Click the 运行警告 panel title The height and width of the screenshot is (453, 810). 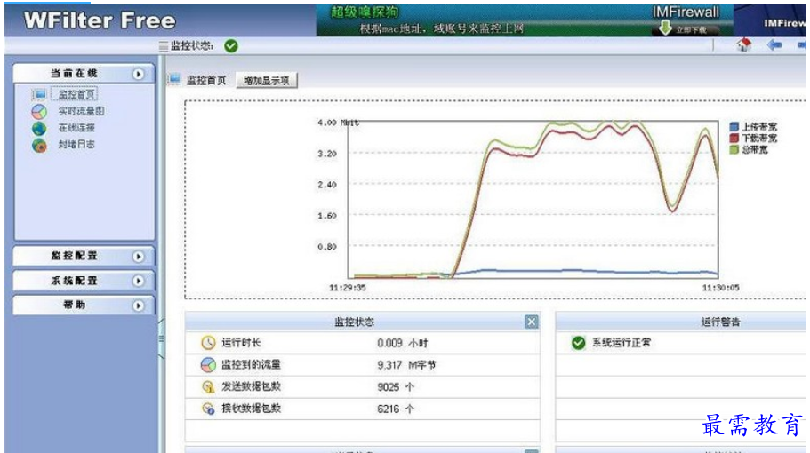pyautogui.click(x=720, y=322)
